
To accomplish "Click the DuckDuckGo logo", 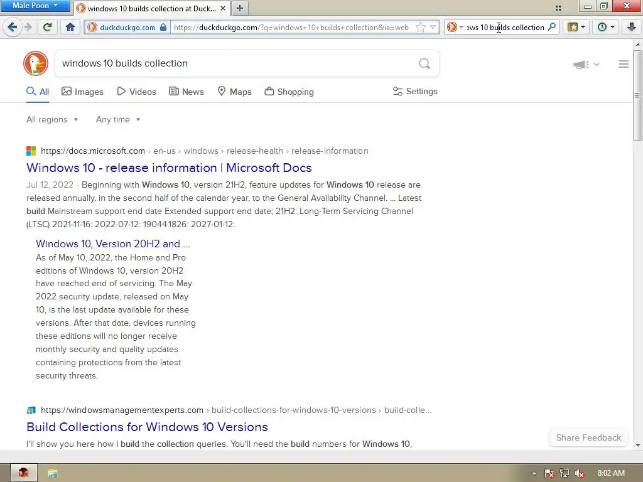I will (x=36, y=63).
